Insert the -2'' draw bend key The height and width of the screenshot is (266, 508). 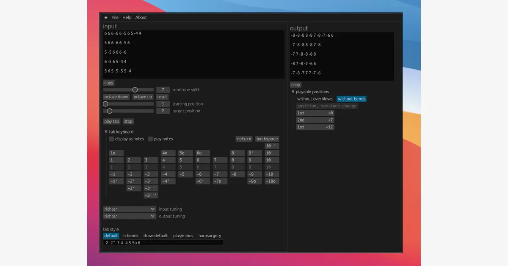pyautogui.click(x=134, y=188)
